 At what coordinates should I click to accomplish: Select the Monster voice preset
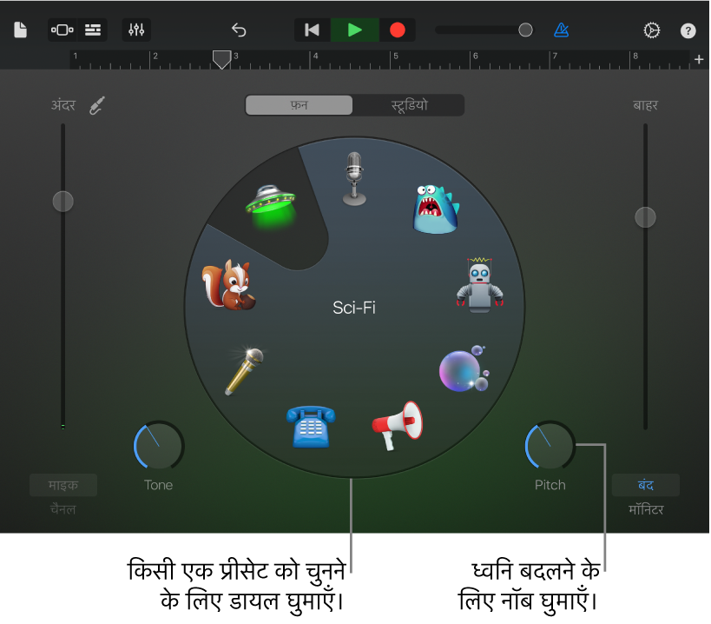(436, 209)
